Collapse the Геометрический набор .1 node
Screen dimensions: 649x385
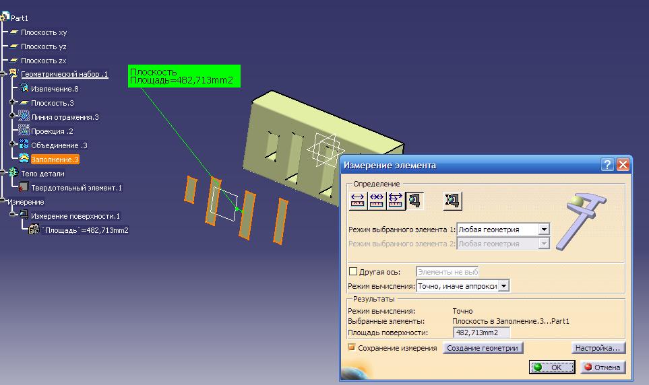pyautogui.click(x=3, y=74)
